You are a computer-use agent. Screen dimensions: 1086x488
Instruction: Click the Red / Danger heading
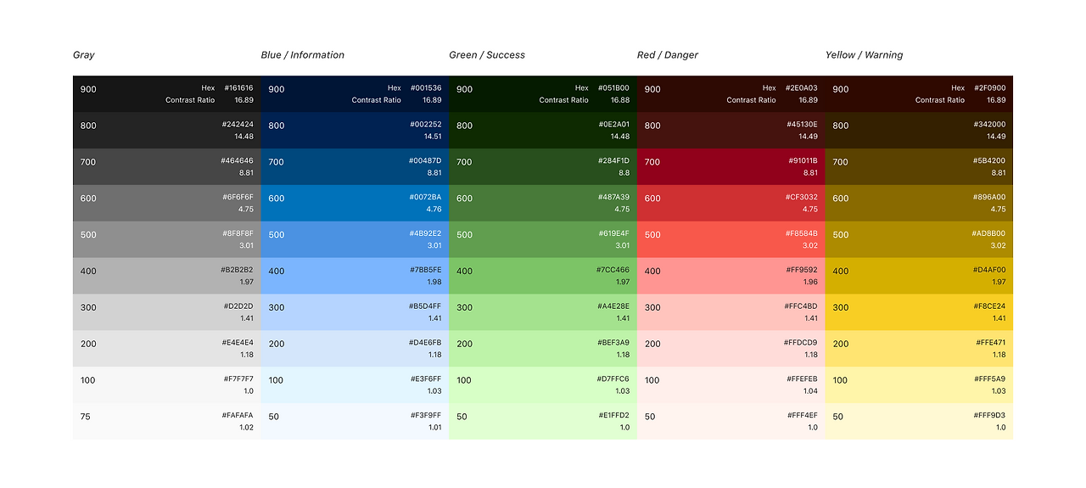pos(667,55)
